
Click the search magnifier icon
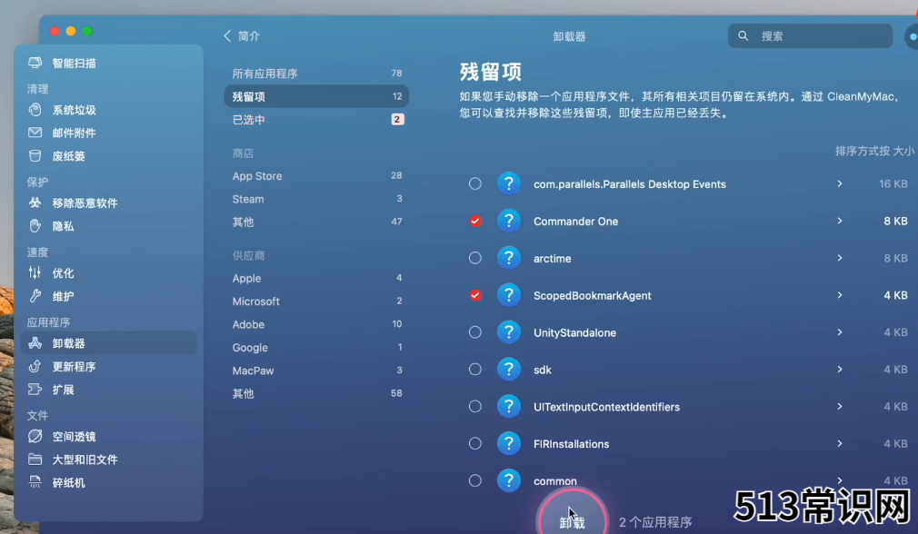pyautogui.click(x=743, y=35)
